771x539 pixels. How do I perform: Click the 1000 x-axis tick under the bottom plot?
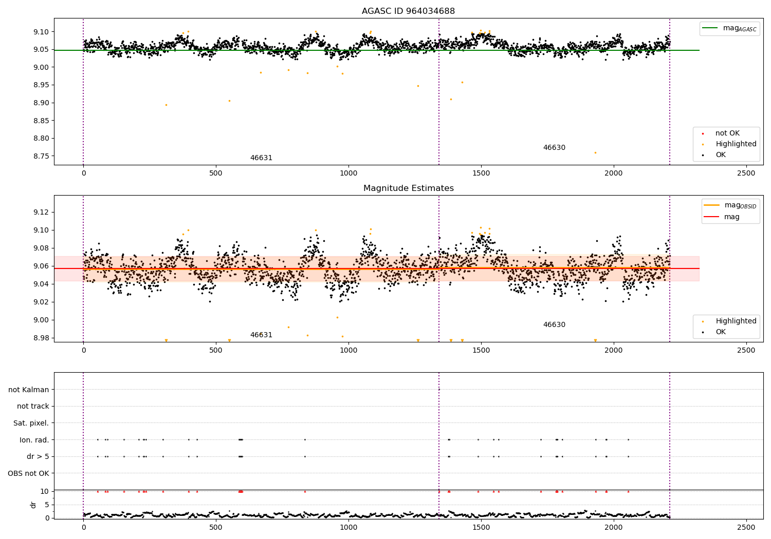pos(348,528)
